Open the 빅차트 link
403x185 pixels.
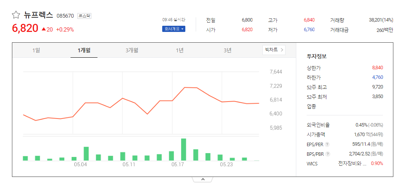[x=274, y=50]
